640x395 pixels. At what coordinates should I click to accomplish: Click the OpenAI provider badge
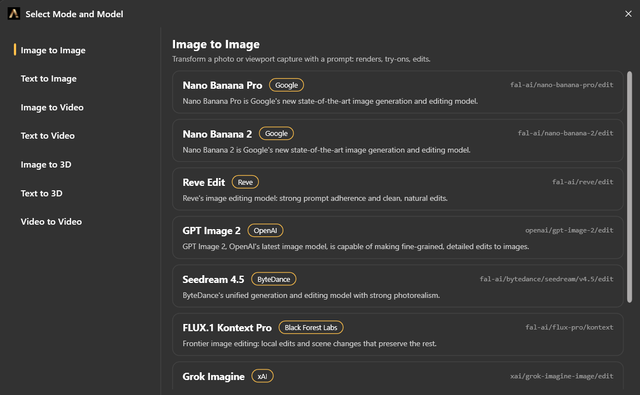tap(266, 231)
